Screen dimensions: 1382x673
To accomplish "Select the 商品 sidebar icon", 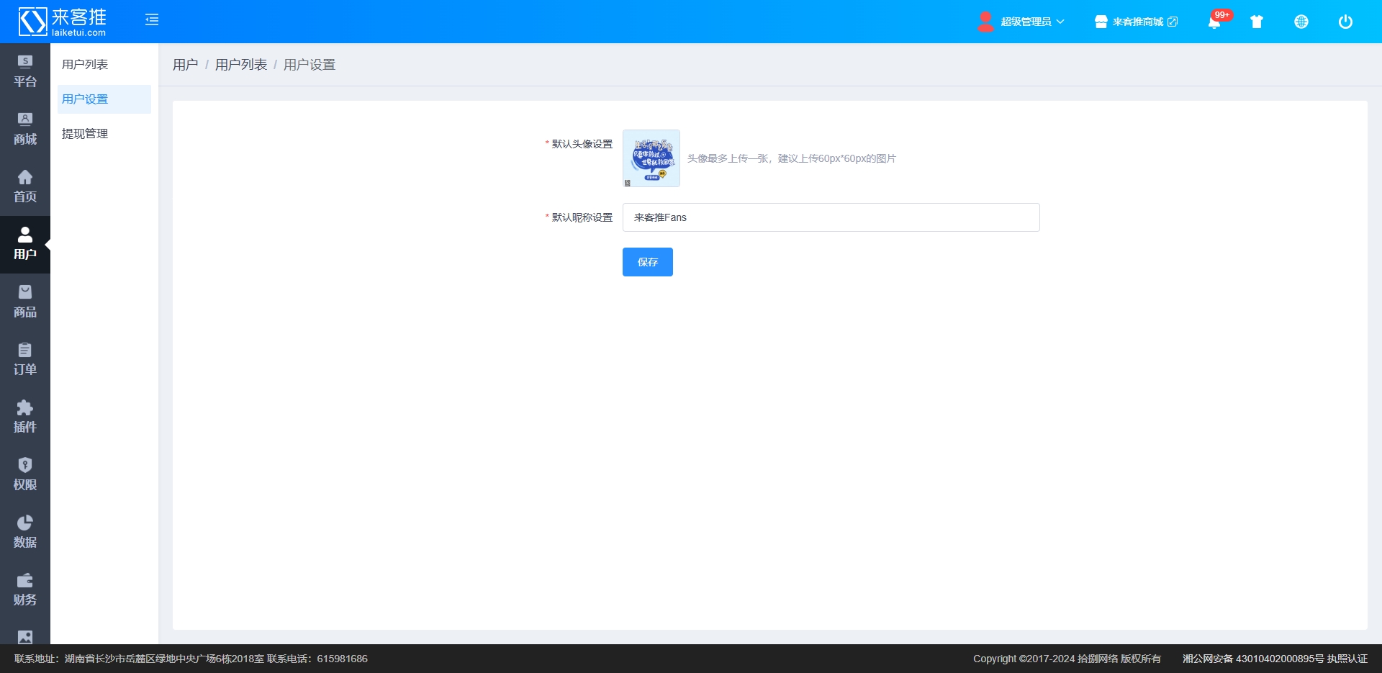I will (x=25, y=302).
